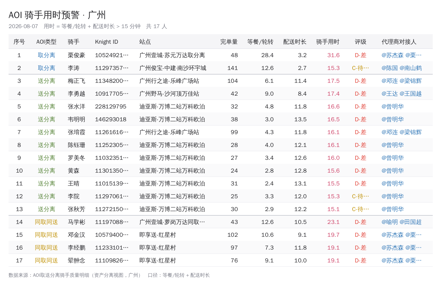Select rider name 黄森
The height and width of the screenshot is (289, 441).
pos(74,171)
